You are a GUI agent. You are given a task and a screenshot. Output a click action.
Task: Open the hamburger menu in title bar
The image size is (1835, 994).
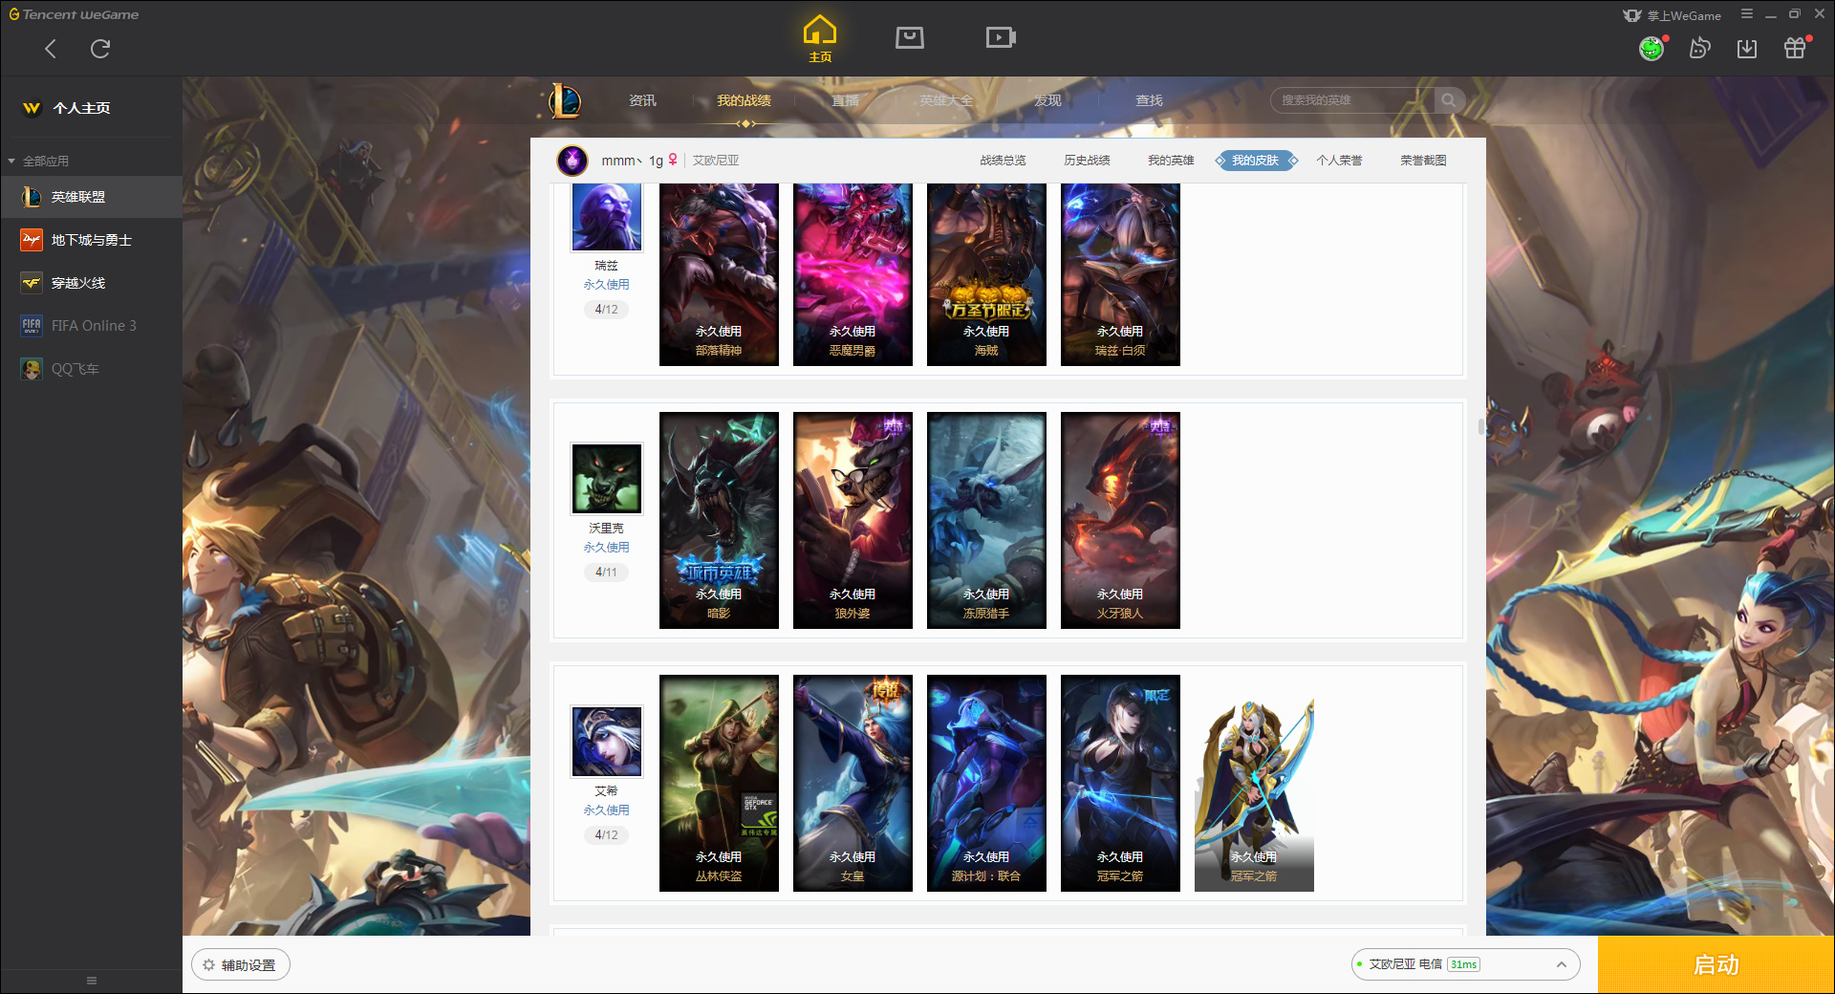(1747, 14)
